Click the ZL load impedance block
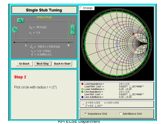165x124 pixels. [x=73, y=30]
